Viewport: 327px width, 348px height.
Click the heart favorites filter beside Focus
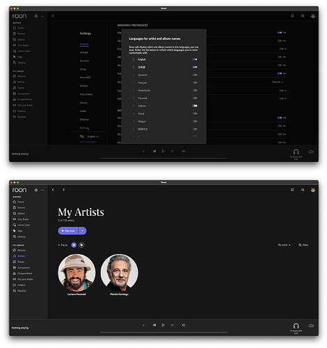[74, 245]
